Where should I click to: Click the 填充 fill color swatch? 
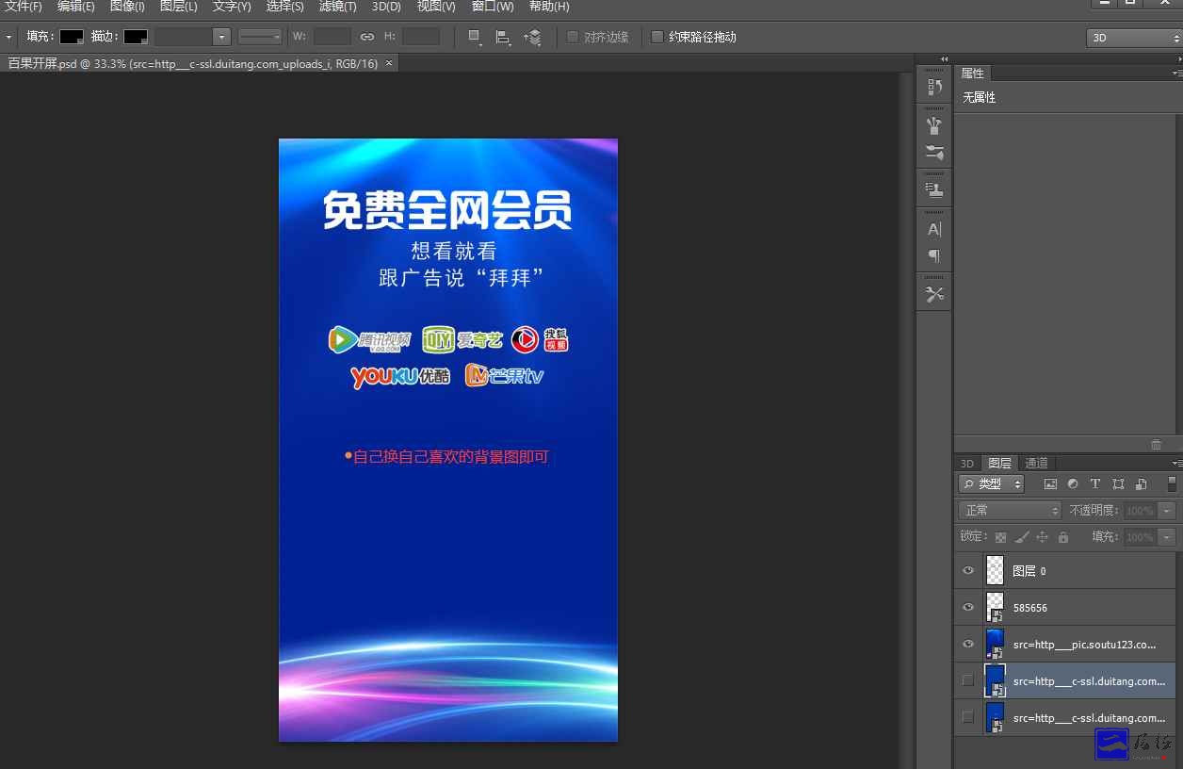coord(72,37)
